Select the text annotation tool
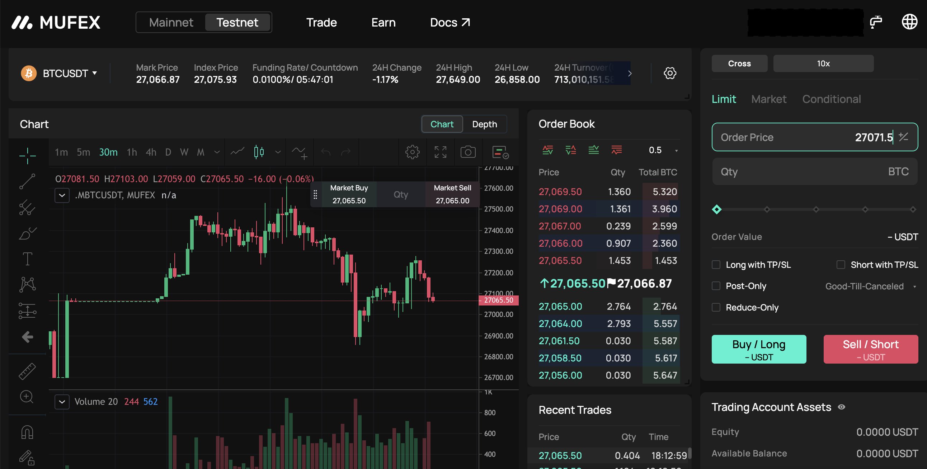The height and width of the screenshot is (469, 927). click(27, 259)
